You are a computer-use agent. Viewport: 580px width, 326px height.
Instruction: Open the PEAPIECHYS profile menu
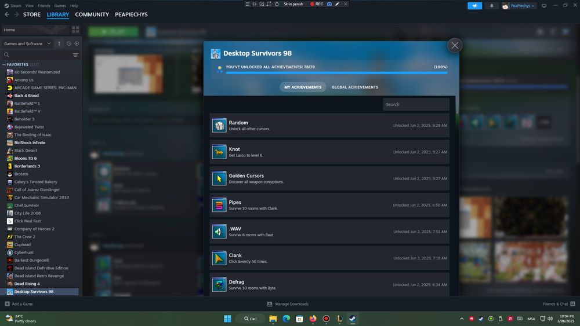point(131,14)
